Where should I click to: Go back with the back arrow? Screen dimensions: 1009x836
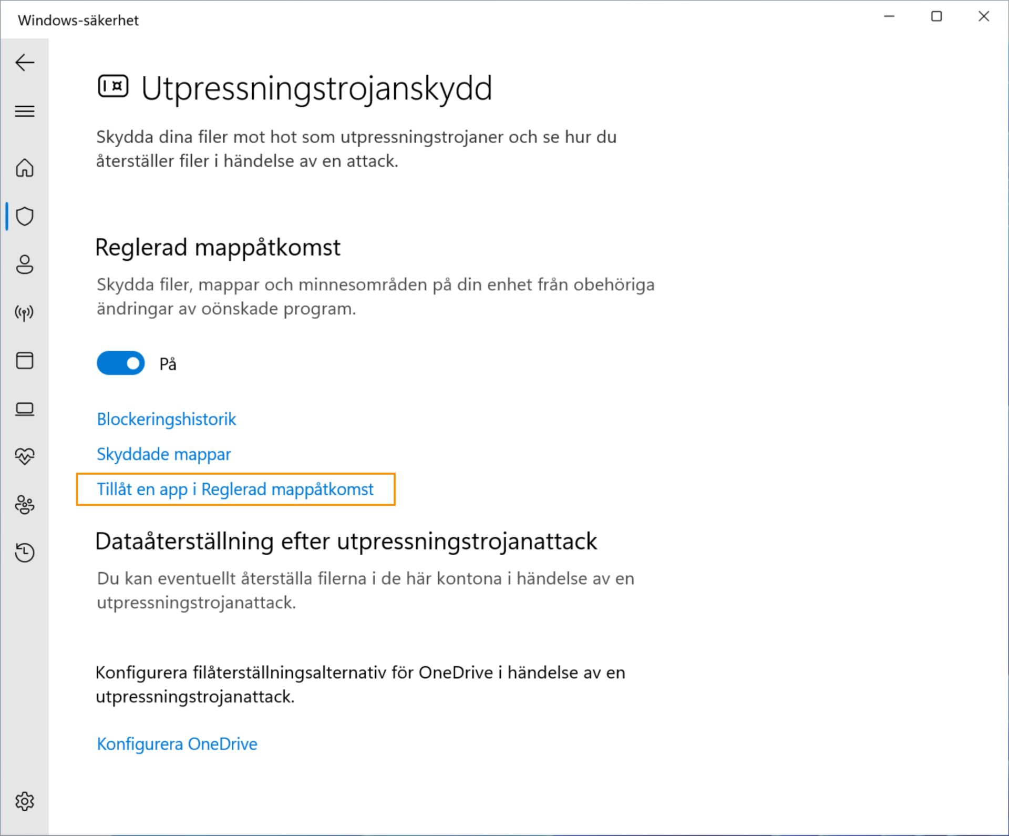point(25,63)
